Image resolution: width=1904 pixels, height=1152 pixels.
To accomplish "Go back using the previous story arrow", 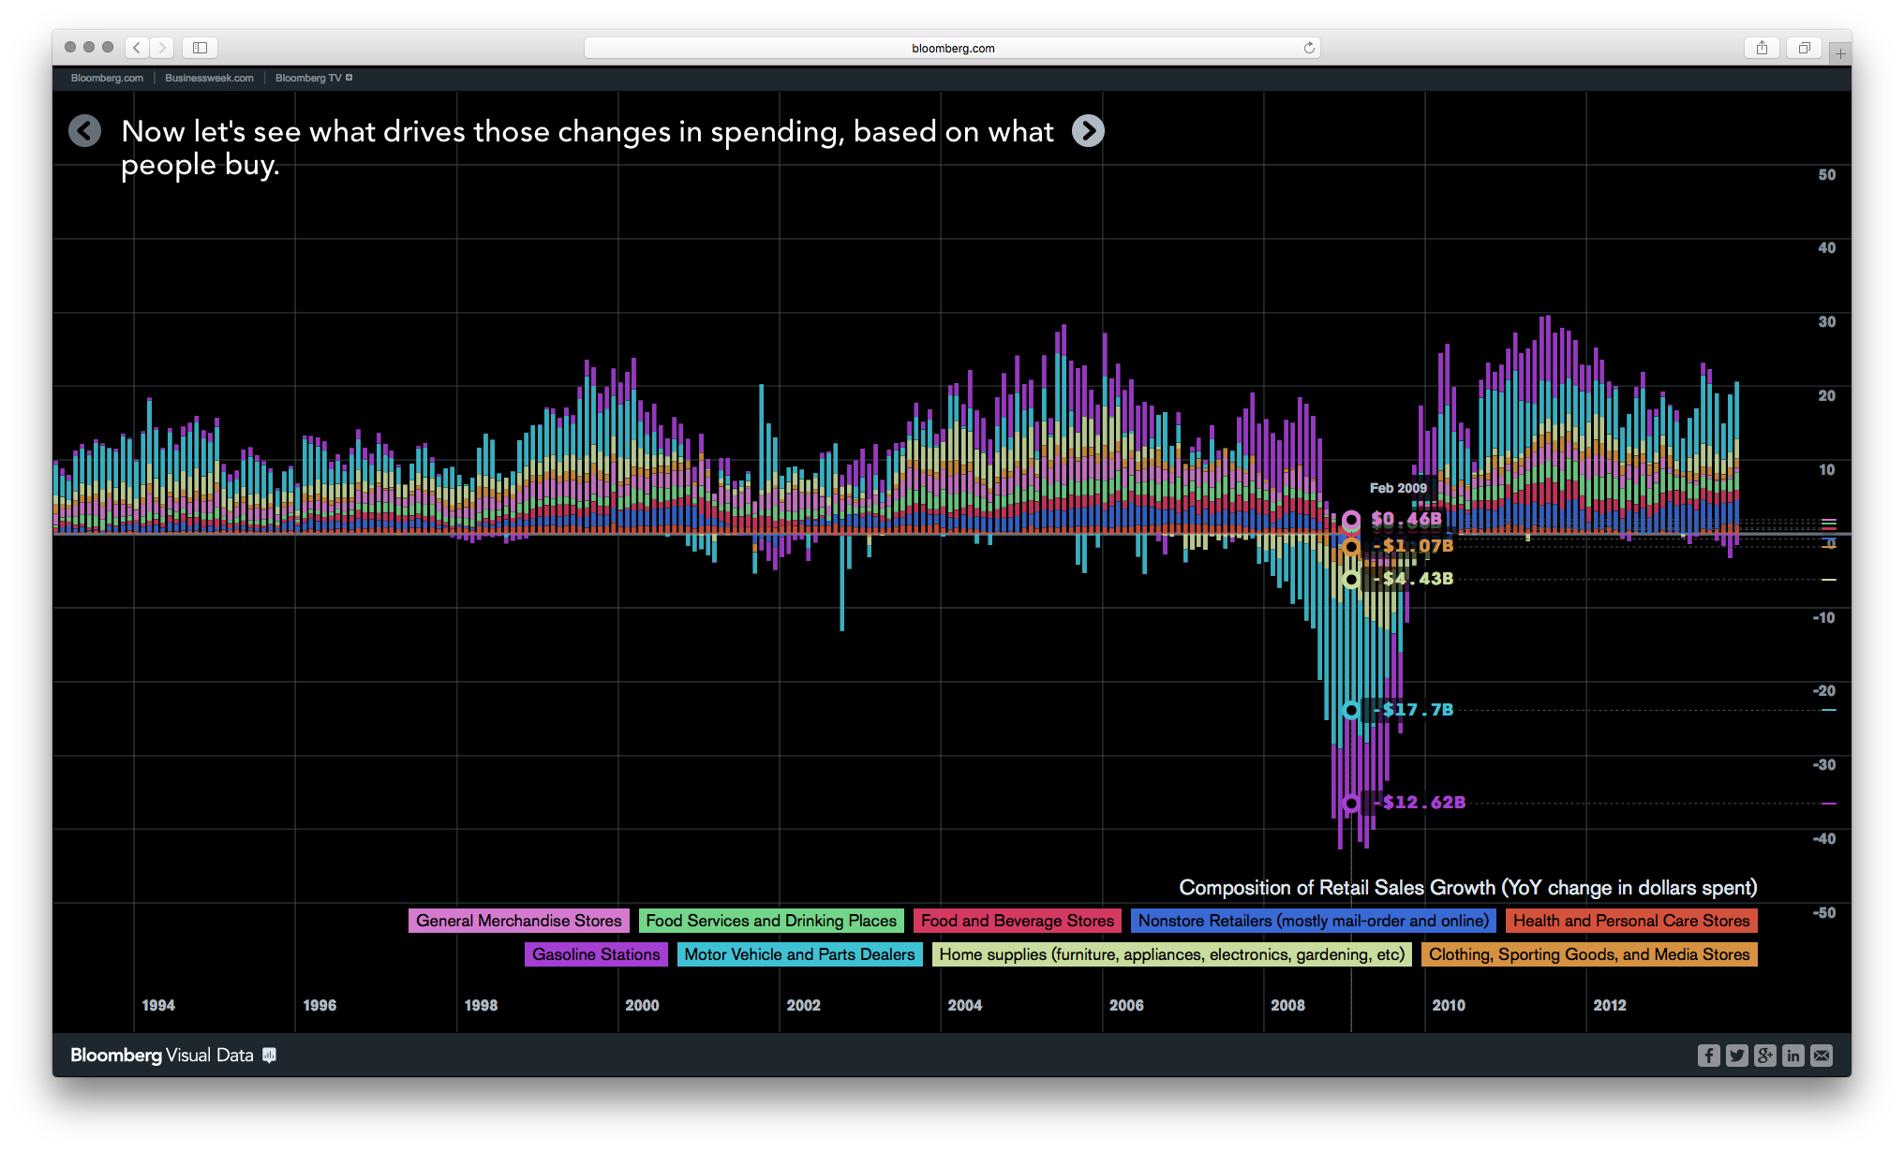I will coord(84,131).
